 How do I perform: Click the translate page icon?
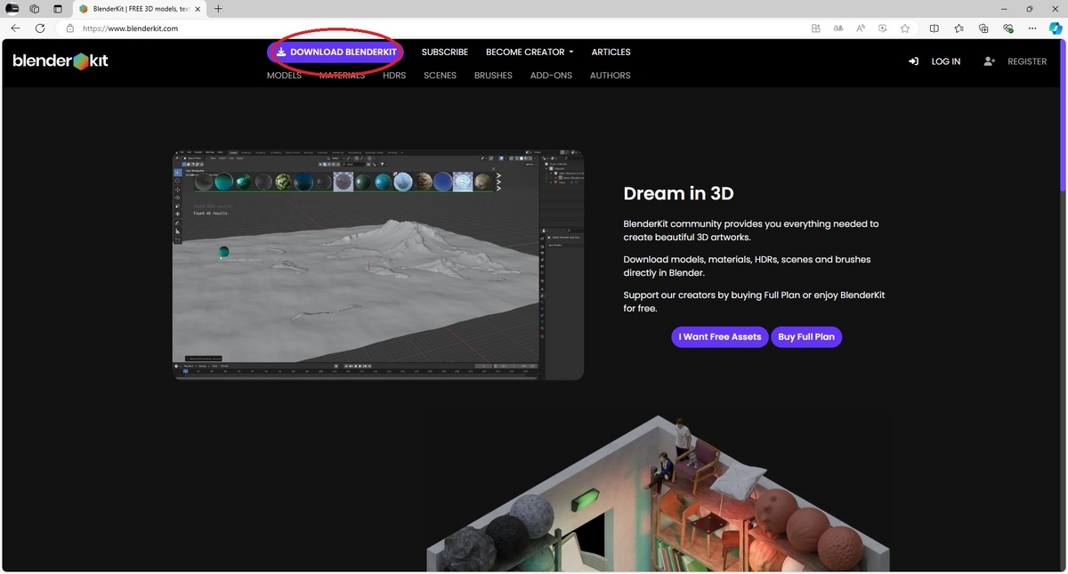click(838, 28)
